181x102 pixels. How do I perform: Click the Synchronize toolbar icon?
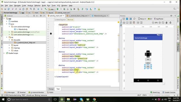[x=9, y=9]
